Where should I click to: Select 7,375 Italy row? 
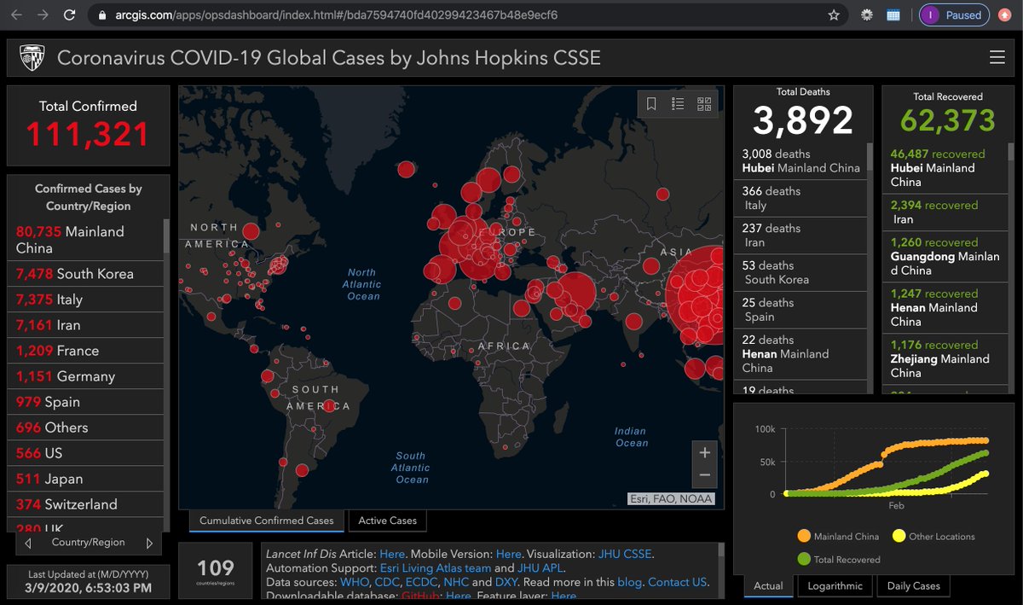85,300
